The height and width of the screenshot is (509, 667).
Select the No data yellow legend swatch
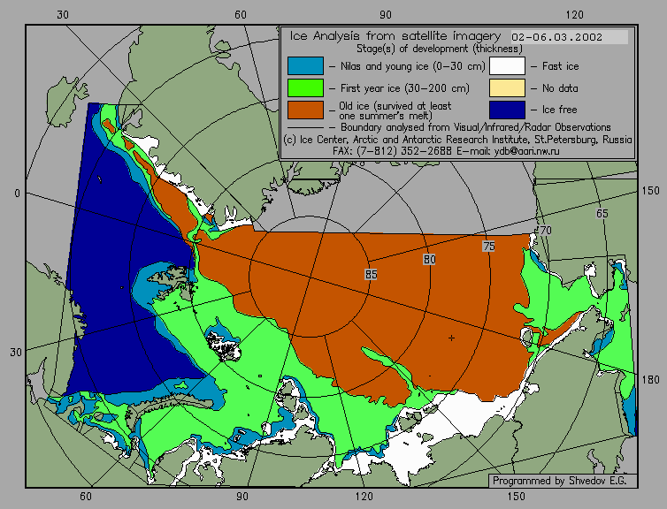point(507,88)
